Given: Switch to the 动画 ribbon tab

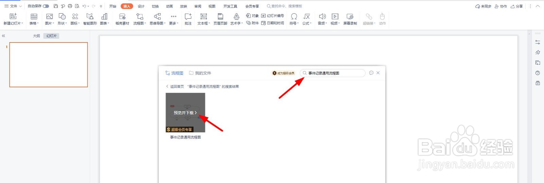Looking at the screenshot, I should click(169, 6).
